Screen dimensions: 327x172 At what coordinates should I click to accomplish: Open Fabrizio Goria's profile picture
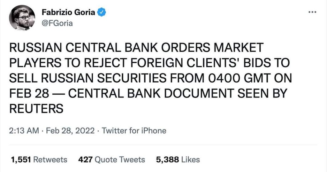click(24, 18)
